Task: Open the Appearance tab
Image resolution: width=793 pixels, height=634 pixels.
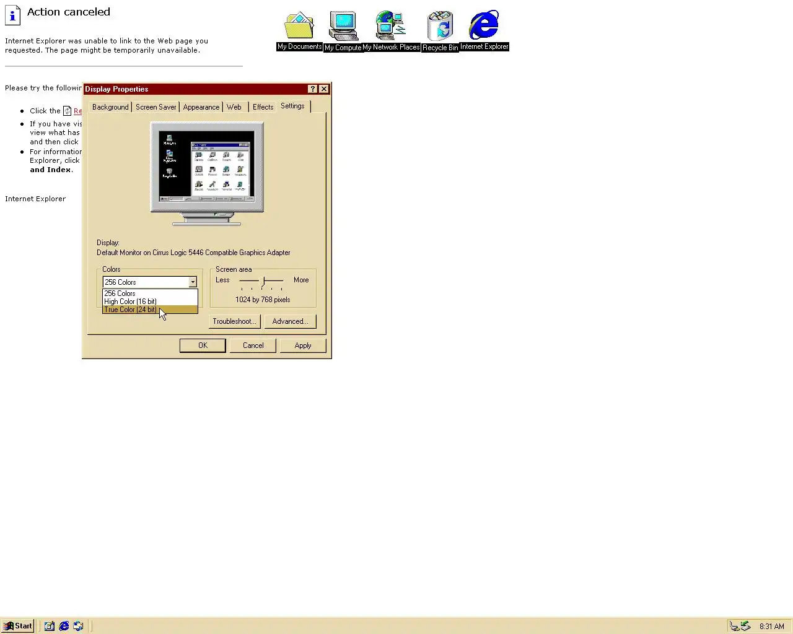Action: coord(201,107)
